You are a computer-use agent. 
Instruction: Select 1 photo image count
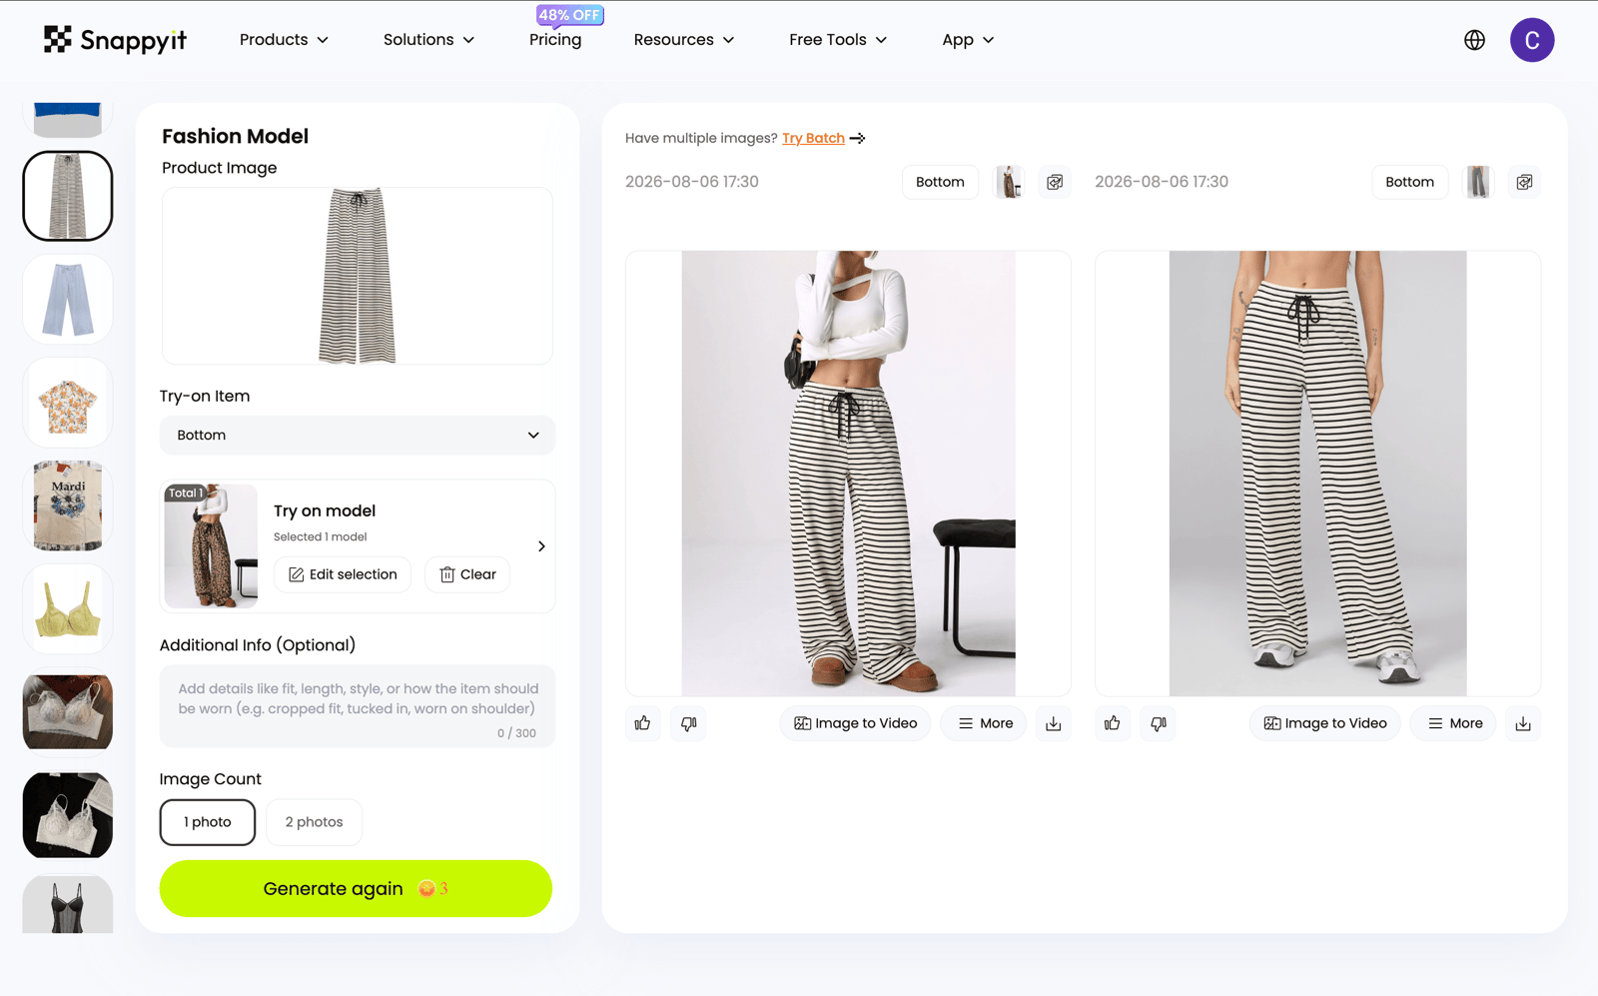click(x=208, y=822)
